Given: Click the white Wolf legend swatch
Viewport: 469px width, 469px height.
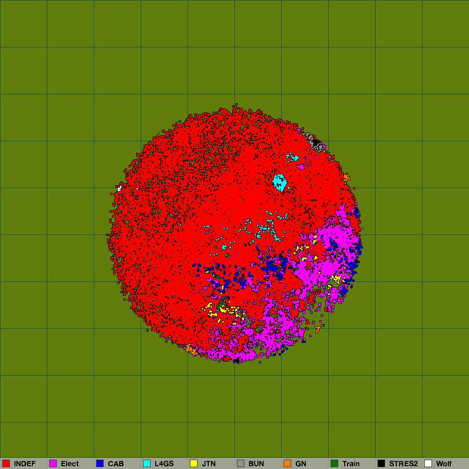Looking at the screenshot, I should click(428, 463).
